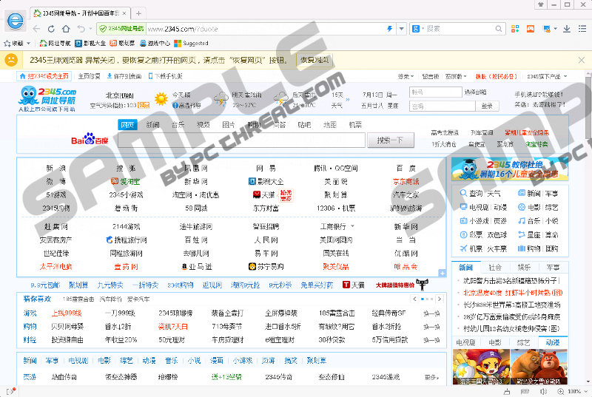The width and height of the screenshot is (592, 397).
Task: Switch to the 社会 news tab
Action: 495,268
